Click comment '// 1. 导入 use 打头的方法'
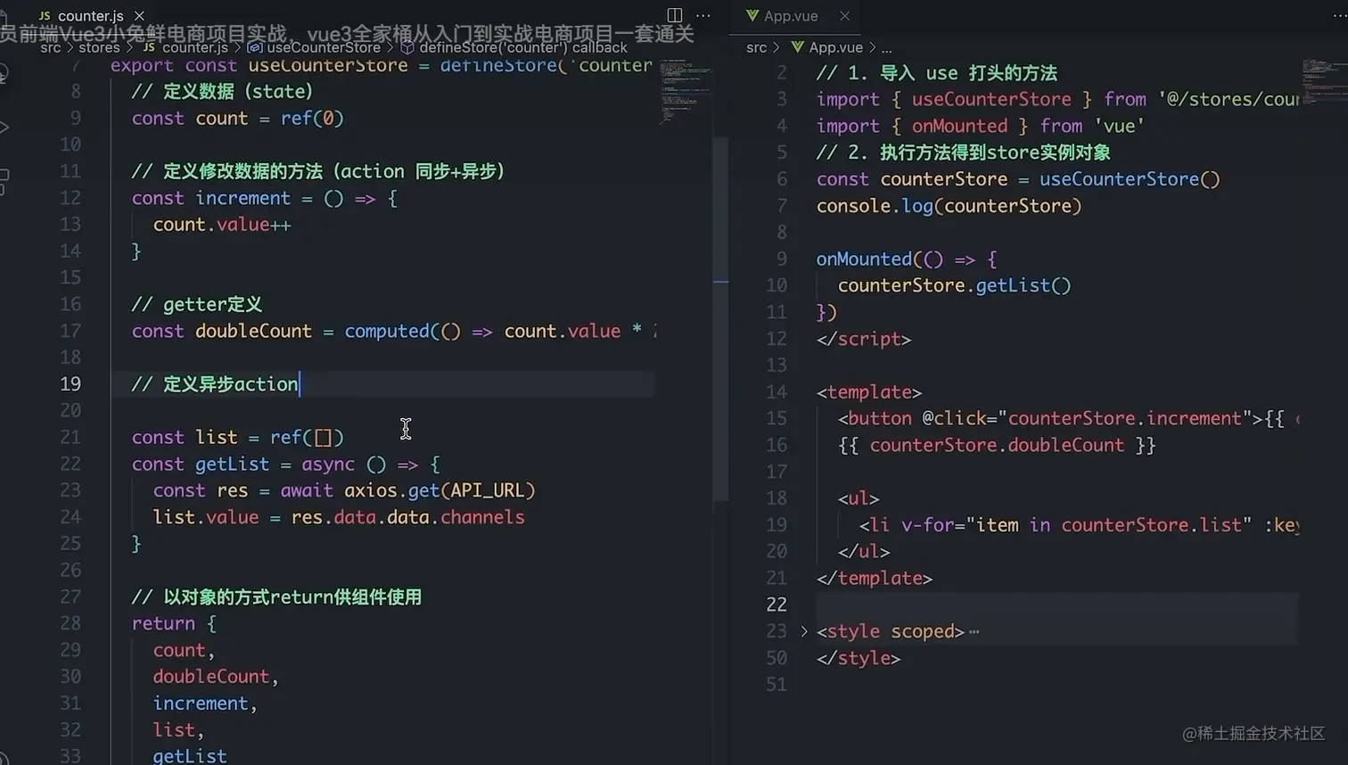This screenshot has height=765, width=1348. tap(937, 73)
